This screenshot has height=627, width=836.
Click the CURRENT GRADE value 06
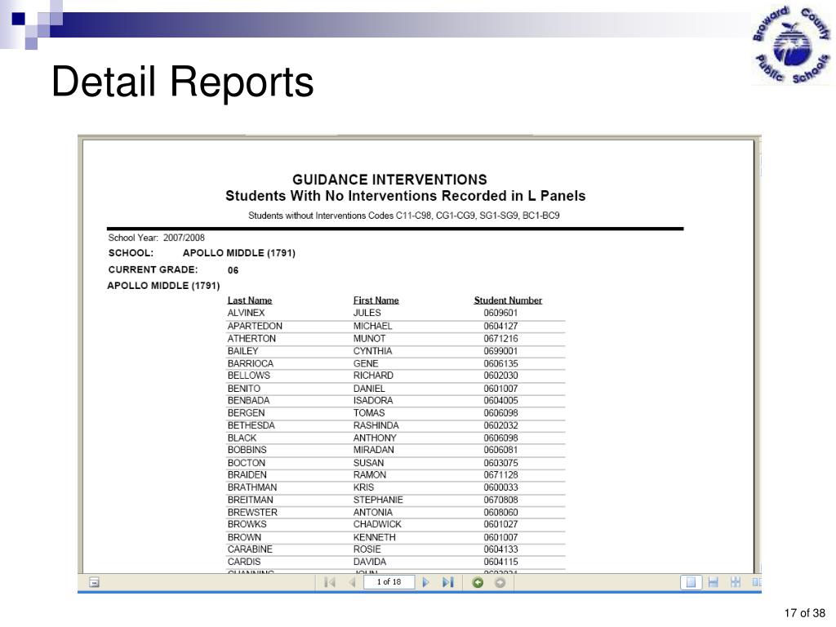point(233,270)
